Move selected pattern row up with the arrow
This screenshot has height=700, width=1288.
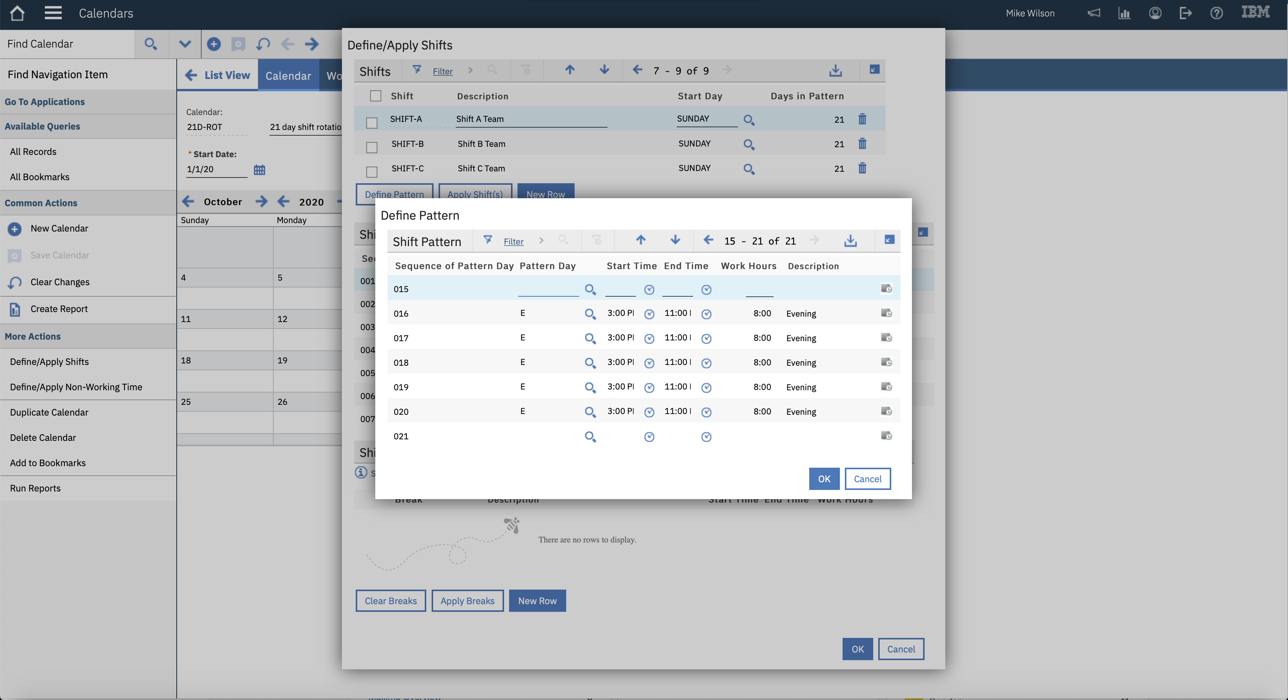pyautogui.click(x=640, y=240)
